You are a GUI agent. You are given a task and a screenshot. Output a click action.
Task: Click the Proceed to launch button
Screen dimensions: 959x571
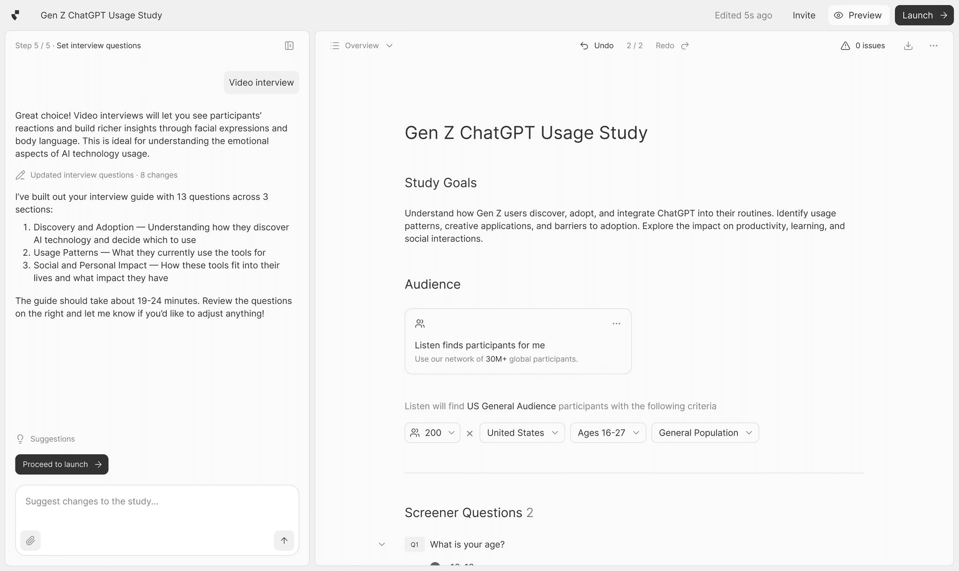coord(62,464)
